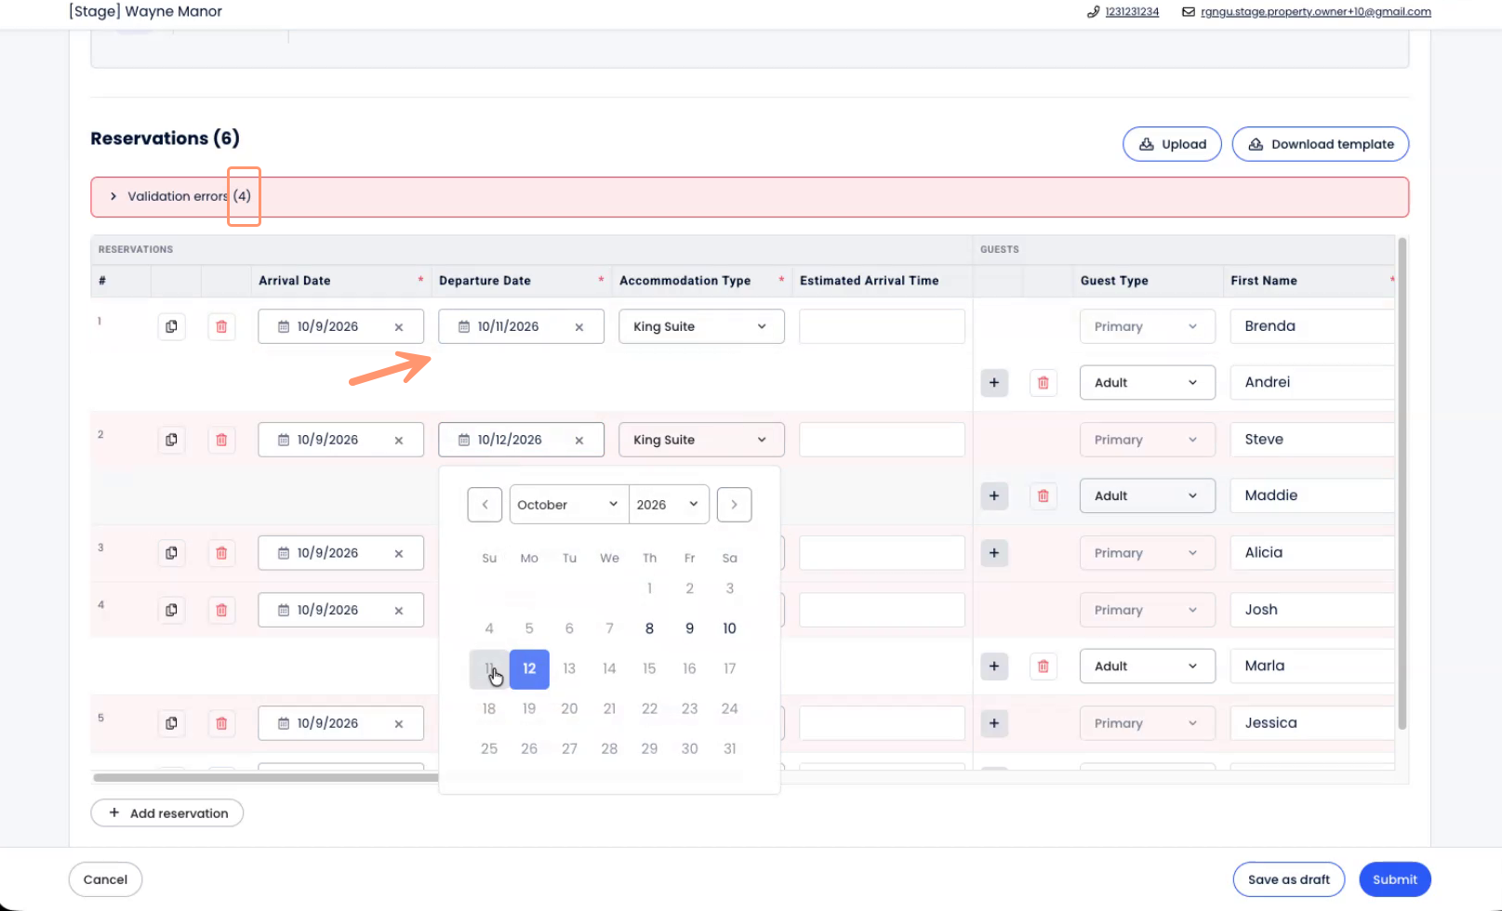Click the phone number link in header
The height and width of the screenshot is (911, 1502).
[x=1132, y=12]
